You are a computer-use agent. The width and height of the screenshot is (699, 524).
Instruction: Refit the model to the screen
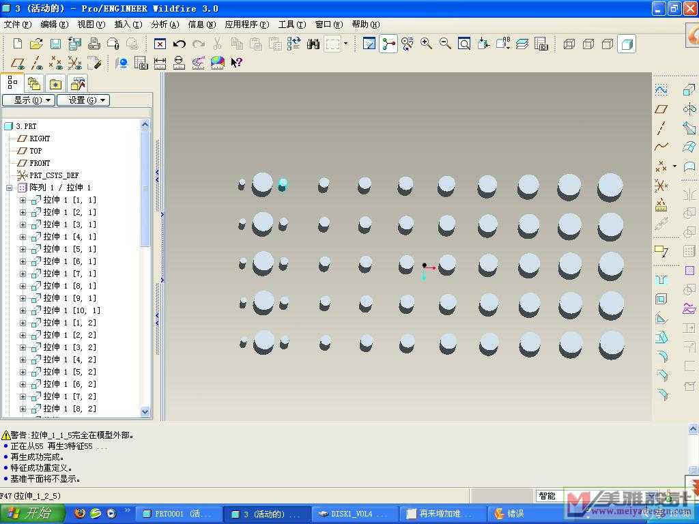464,44
